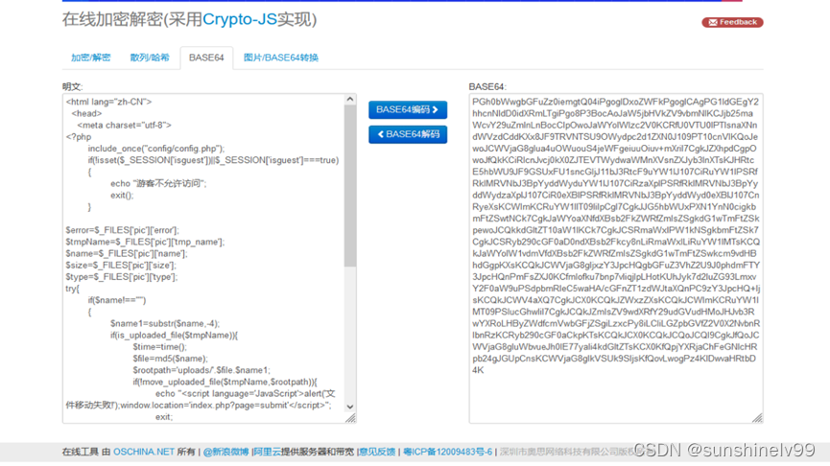Click the resize grip of plaintext textarea

(350, 418)
